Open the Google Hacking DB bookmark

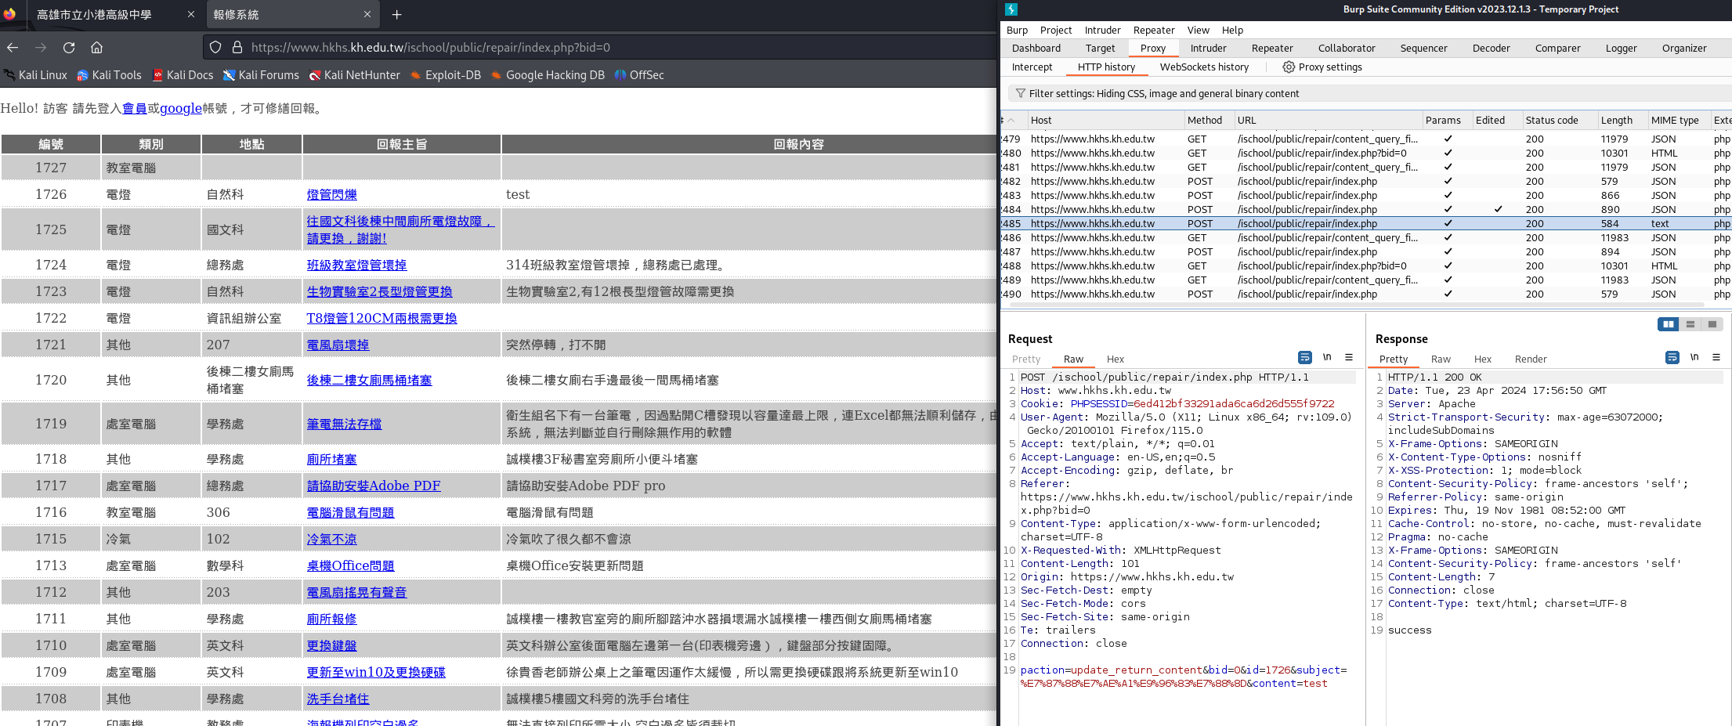click(548, 75)
